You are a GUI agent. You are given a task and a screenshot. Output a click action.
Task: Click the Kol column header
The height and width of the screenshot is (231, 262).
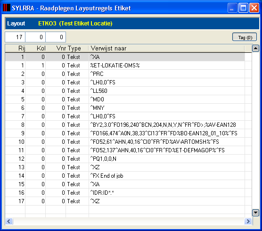35,49
